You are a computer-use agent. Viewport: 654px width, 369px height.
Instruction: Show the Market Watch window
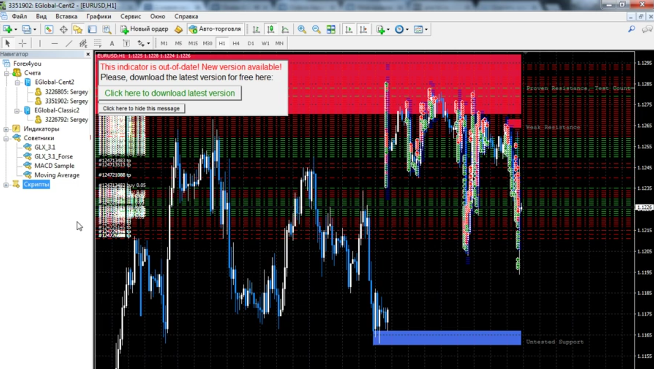click(49, 29)
